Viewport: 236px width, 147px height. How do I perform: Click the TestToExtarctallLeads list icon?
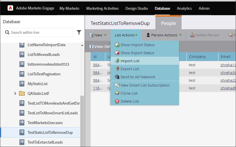pos(22,142)
